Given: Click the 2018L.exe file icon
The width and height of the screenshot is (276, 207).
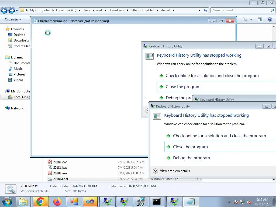Looking at the screenshot, I should coord(50,173).
